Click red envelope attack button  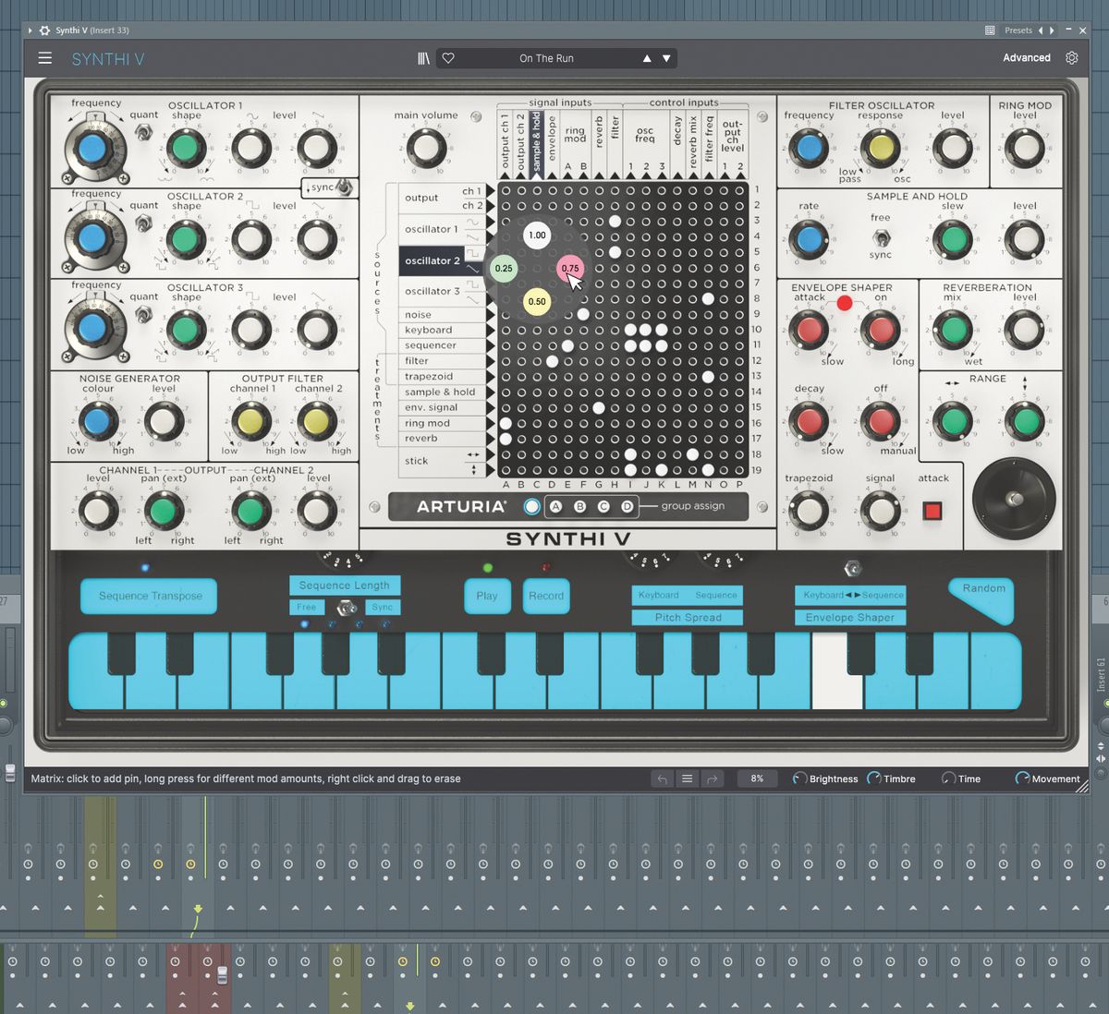[932, 511]
